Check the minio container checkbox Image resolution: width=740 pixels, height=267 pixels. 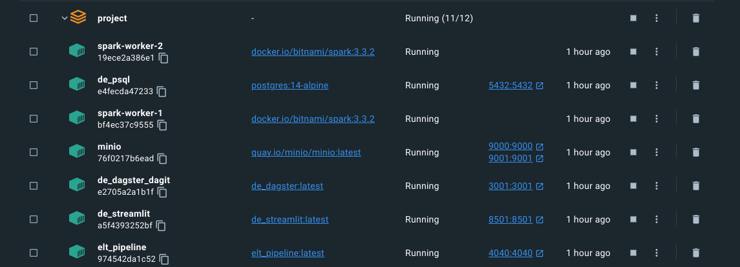click(x=34, y=152)
